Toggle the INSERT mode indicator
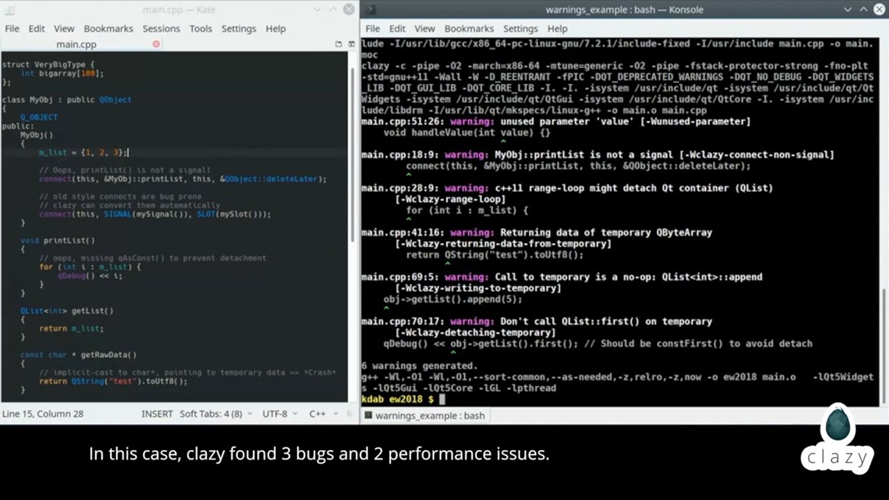Image resolution: width=889 pixels, height=500 pixels. pyautogui.click(x=157, y=413)
